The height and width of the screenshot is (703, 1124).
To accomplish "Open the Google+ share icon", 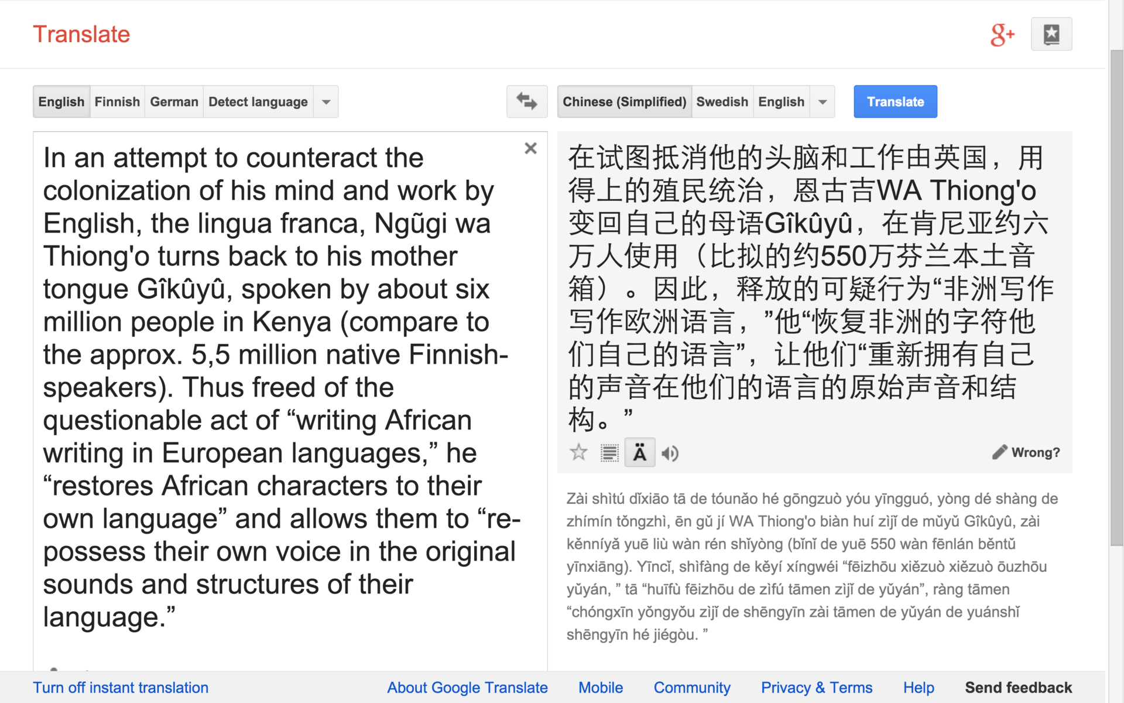I will click(x=1002, y=35).
